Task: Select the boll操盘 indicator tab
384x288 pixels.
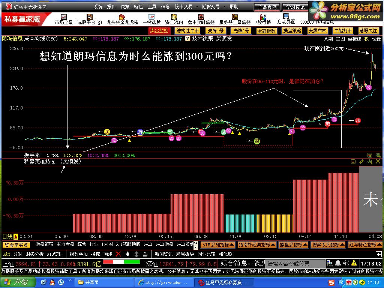Action: tap(164, 244)
